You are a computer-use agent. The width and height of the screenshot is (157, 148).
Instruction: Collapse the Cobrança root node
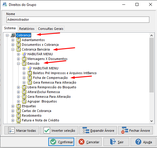click(x=7, y=35)
